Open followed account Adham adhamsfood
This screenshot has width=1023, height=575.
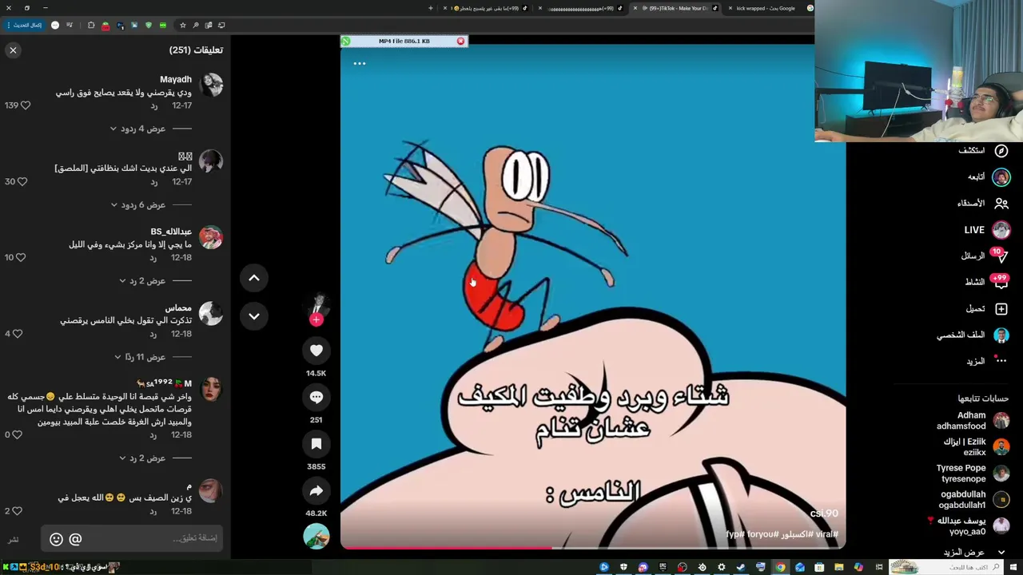973,421
